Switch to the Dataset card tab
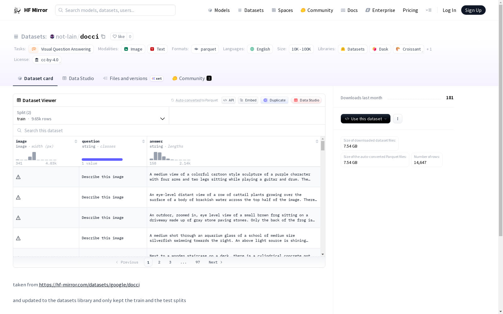Image resolution: width=503 pixels, height=314 pixels. point(35,78)
